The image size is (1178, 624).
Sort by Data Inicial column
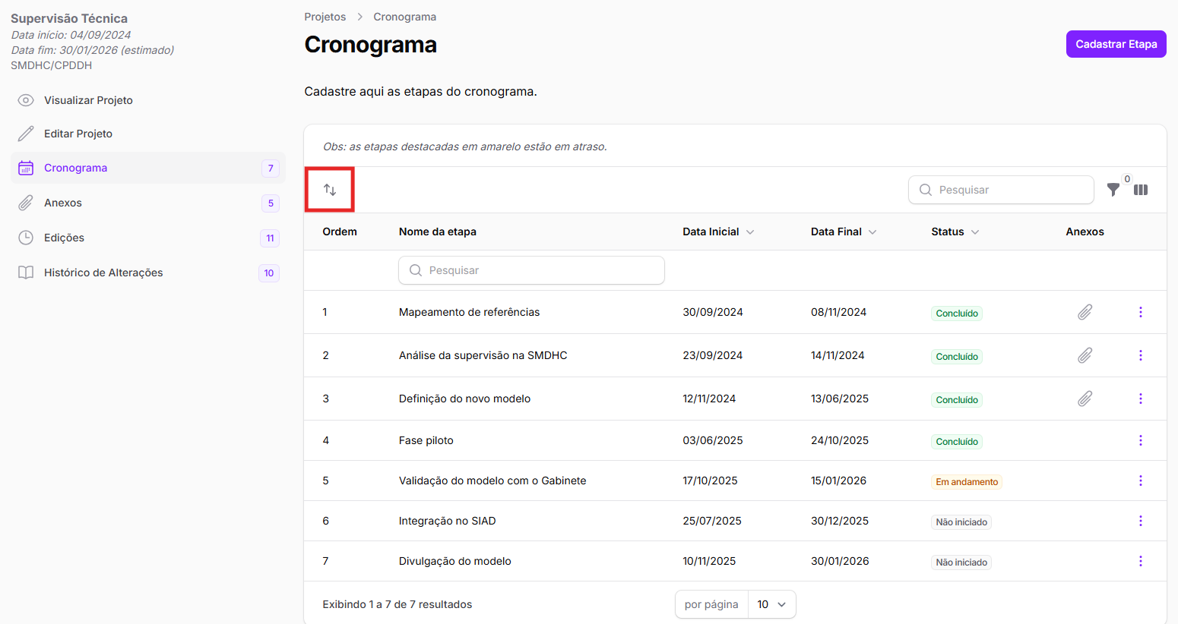(717, 232)
